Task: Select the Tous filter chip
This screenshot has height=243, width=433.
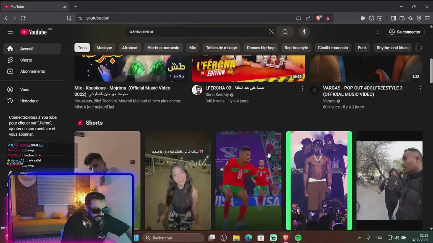Action: [82, 48]
